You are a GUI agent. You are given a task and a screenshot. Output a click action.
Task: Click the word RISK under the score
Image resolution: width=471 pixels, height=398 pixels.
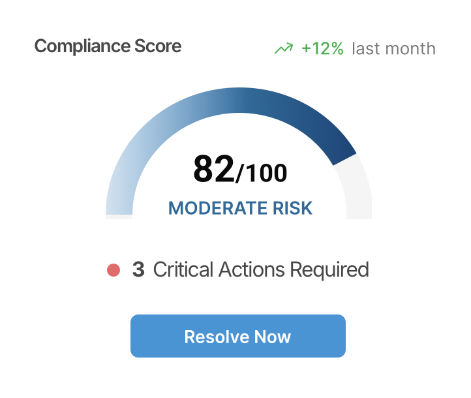292,208
